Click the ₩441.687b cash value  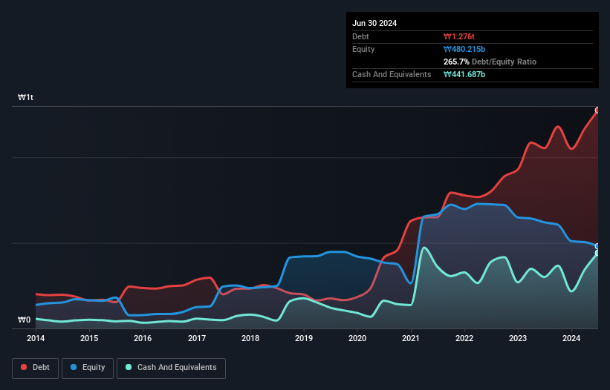(x=464, y=74)
